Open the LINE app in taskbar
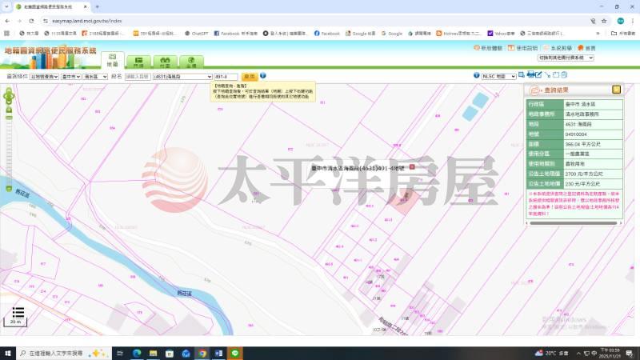Viewport: 640px width, 360px height. (x=236, y=353)
